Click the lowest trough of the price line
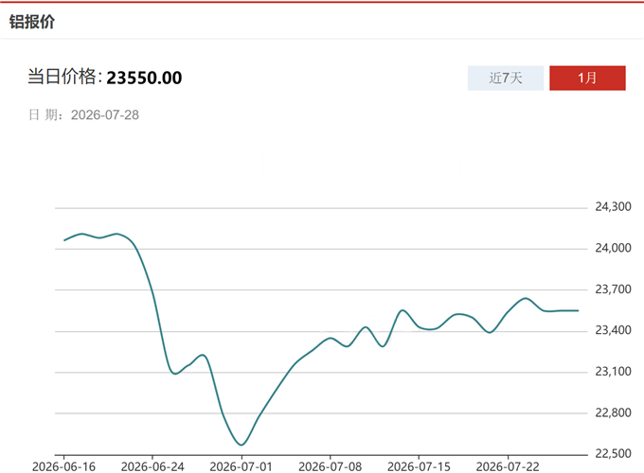This screenshot has height=473, width=644. (x=241, y=445)
